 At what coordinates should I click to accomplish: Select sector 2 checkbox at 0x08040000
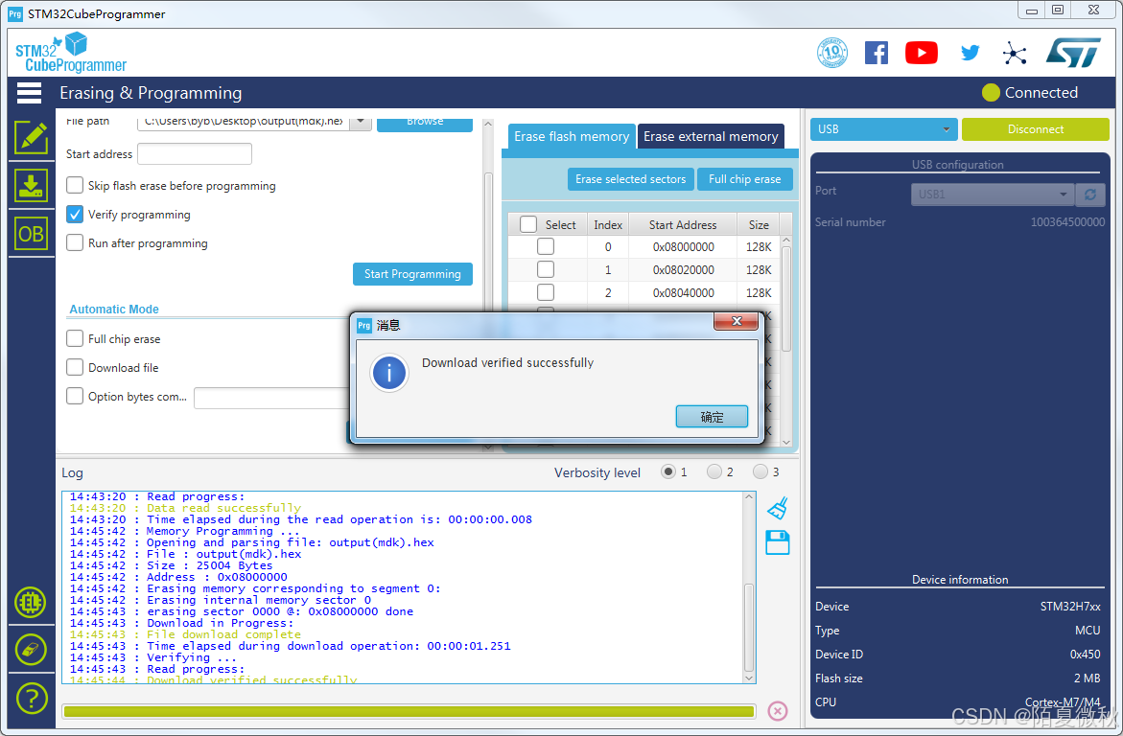click(x=546, y=292)
